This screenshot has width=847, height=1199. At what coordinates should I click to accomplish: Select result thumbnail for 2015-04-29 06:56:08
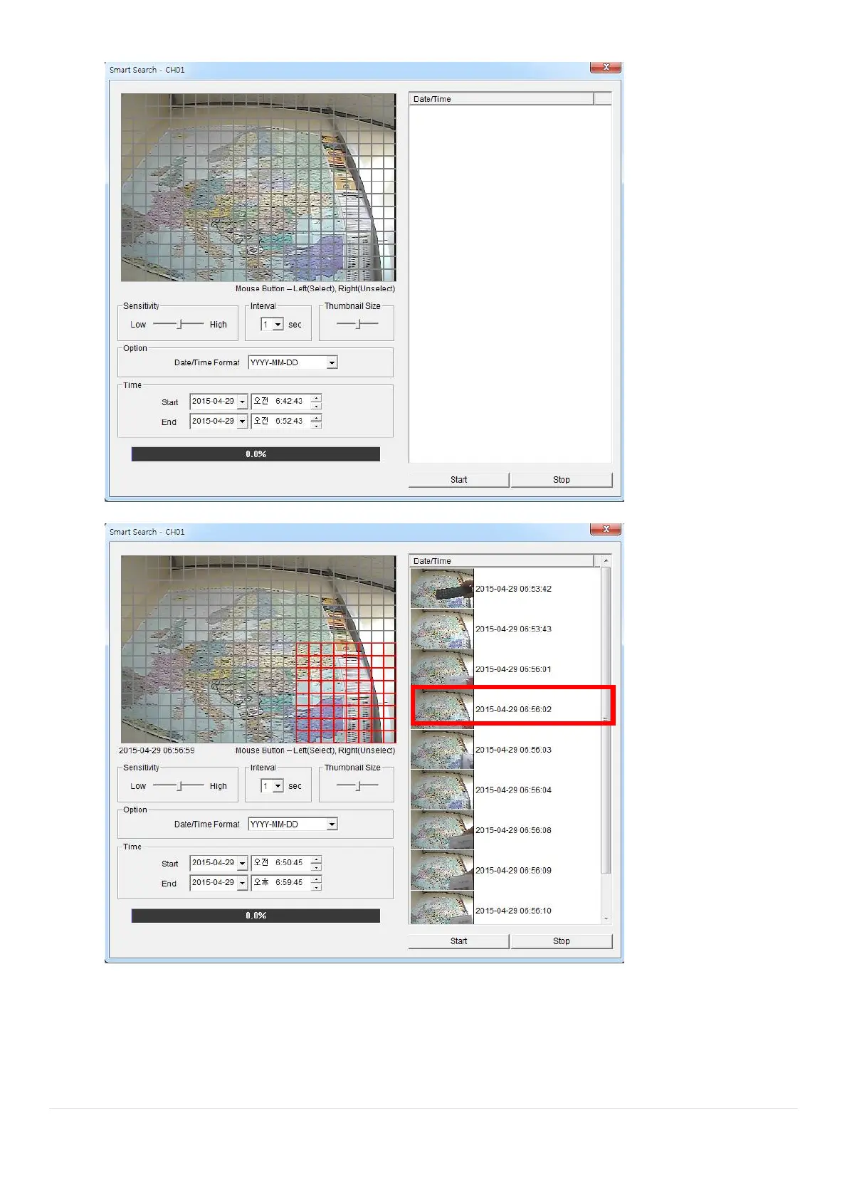[442, 830]
